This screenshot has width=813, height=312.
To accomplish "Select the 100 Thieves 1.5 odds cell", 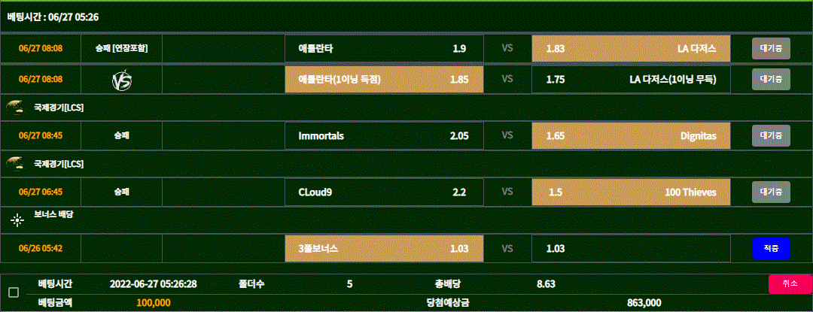I will (x=631, y=192).
